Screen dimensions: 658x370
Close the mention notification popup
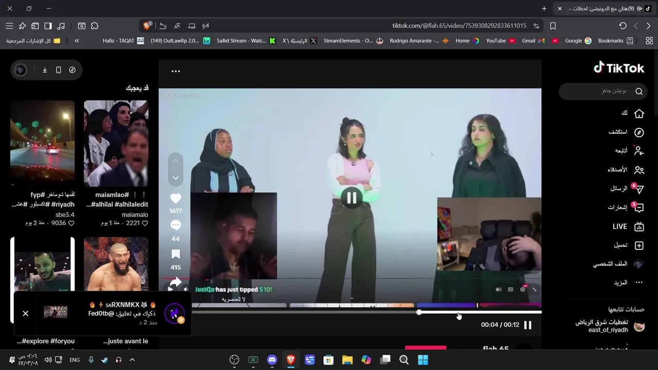point(25,313)
